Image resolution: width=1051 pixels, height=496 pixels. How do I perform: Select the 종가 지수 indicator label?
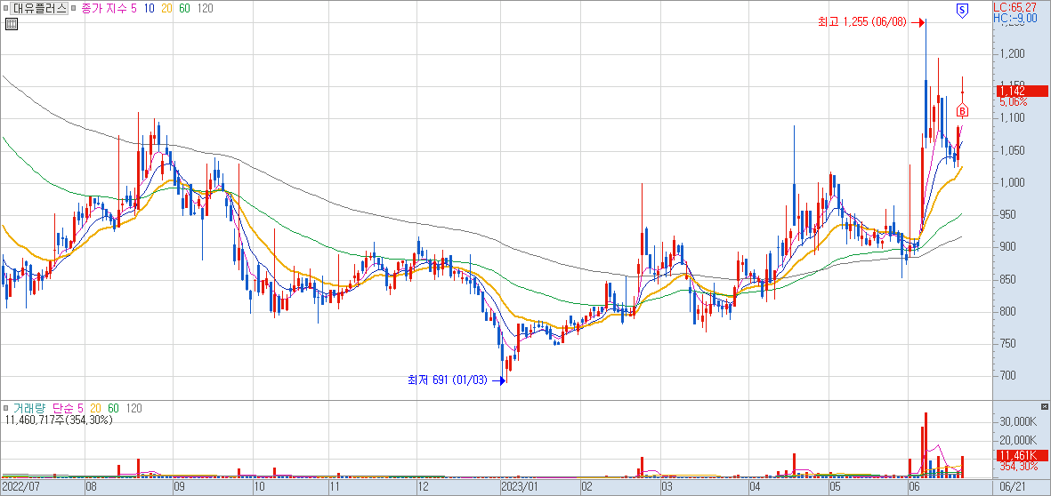pyautogui.click(x=104, y=9)
